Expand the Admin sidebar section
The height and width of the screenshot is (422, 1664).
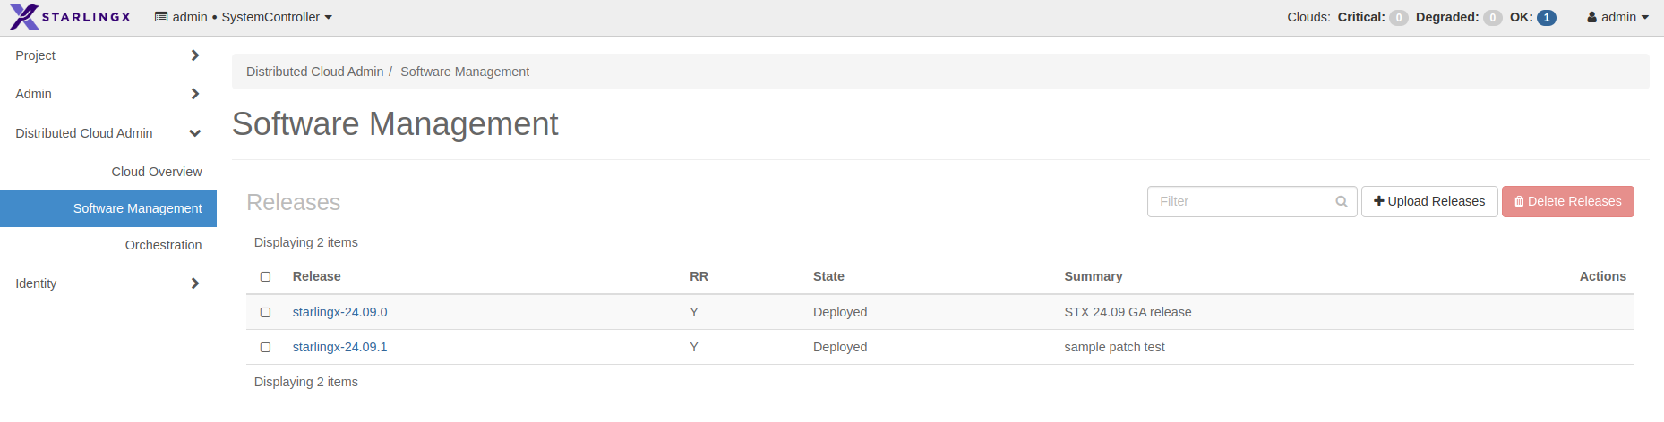[107, 94]
